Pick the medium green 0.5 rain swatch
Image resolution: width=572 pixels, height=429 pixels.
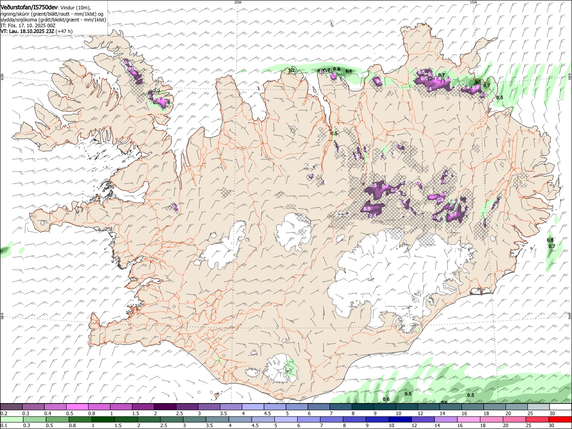coord(57,420)
